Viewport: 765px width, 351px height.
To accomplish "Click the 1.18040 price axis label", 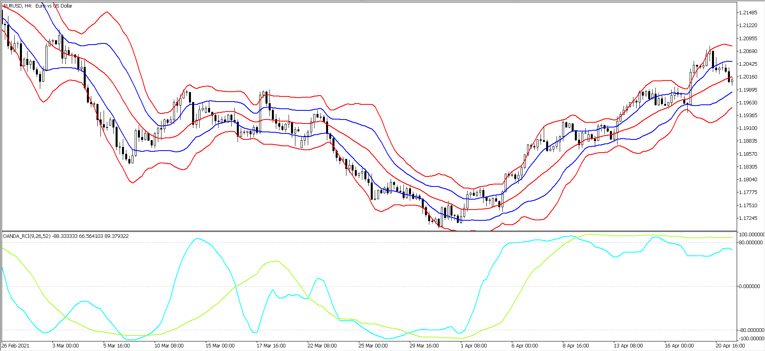I will pyautogui.click(x=748, y=180).
